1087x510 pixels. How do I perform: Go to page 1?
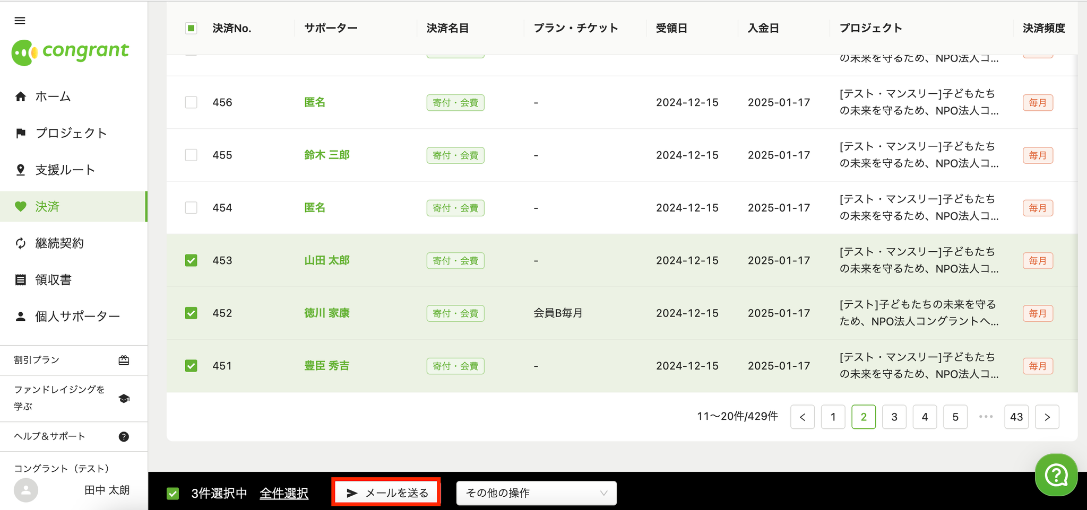tap(833, 417)
